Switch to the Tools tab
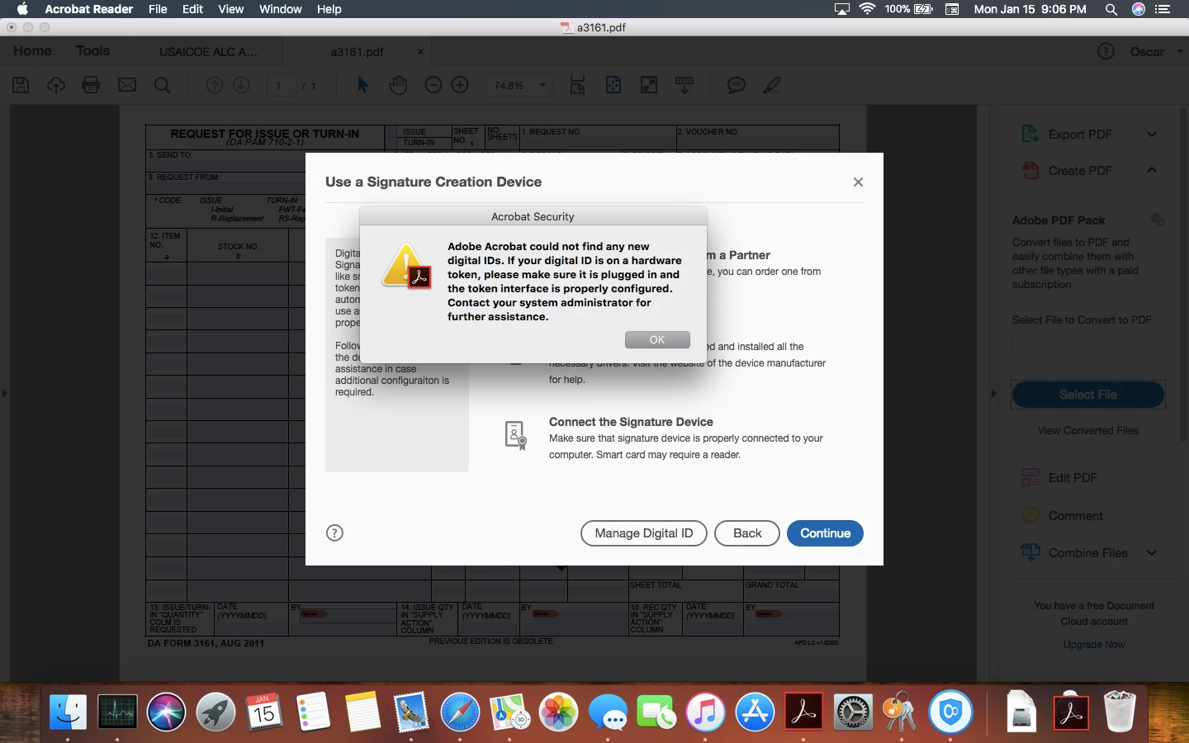1189x743 pixels. pos(92,51)
